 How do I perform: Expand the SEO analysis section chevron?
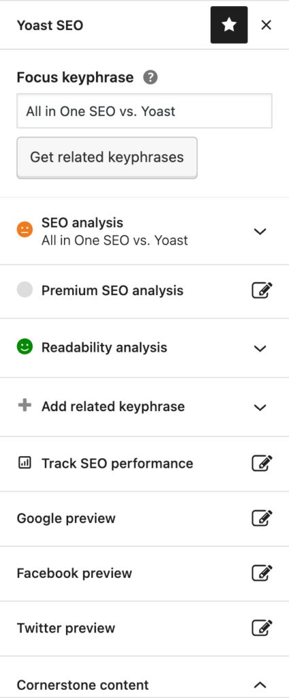[260, 231]
